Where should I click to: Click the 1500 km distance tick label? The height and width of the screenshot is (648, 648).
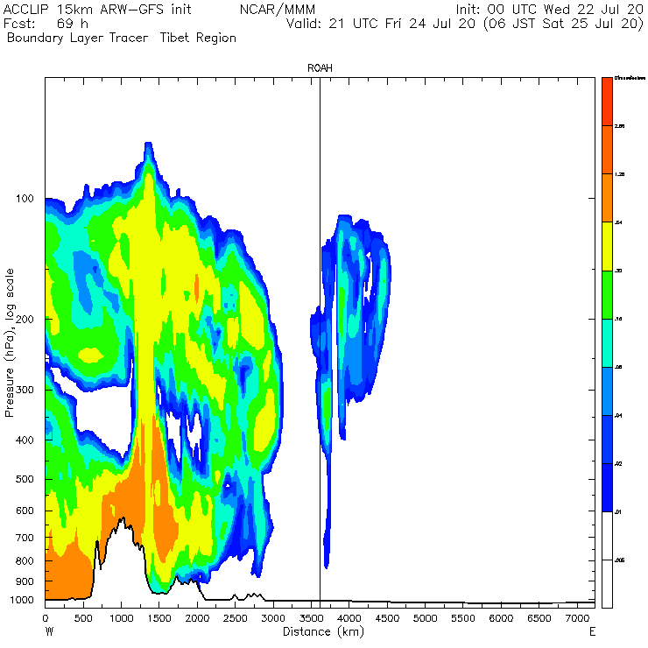pyautogui.click(x=159, y=618)
